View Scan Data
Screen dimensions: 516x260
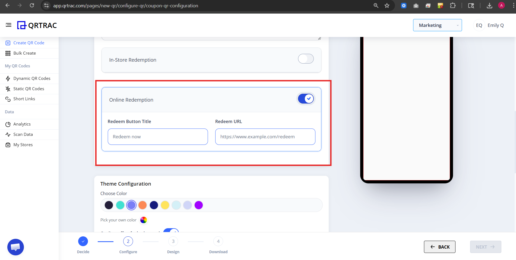(x=23, y=134)
